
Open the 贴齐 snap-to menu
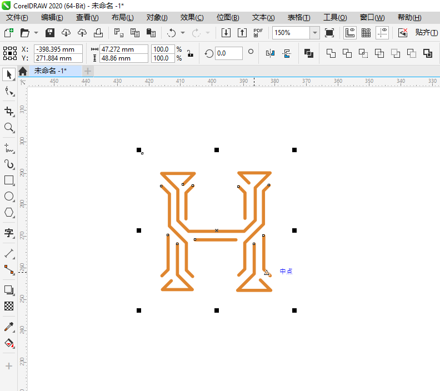tap(426, 33)
